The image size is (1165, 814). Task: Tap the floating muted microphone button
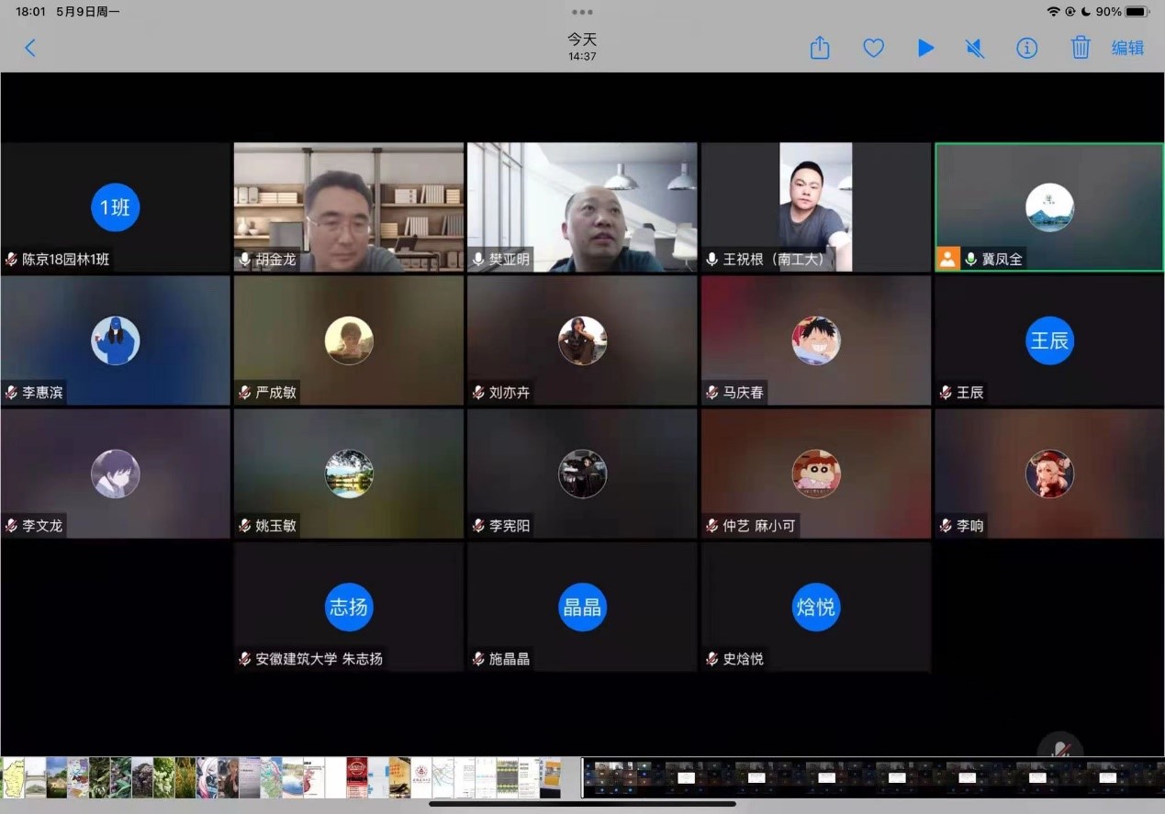coord(1059,747)
